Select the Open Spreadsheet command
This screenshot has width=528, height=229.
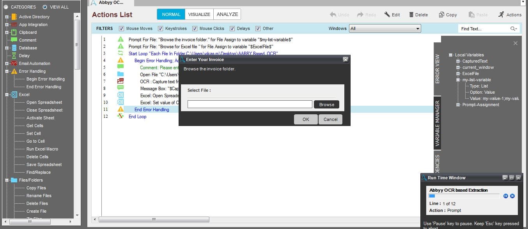point(44,102)
